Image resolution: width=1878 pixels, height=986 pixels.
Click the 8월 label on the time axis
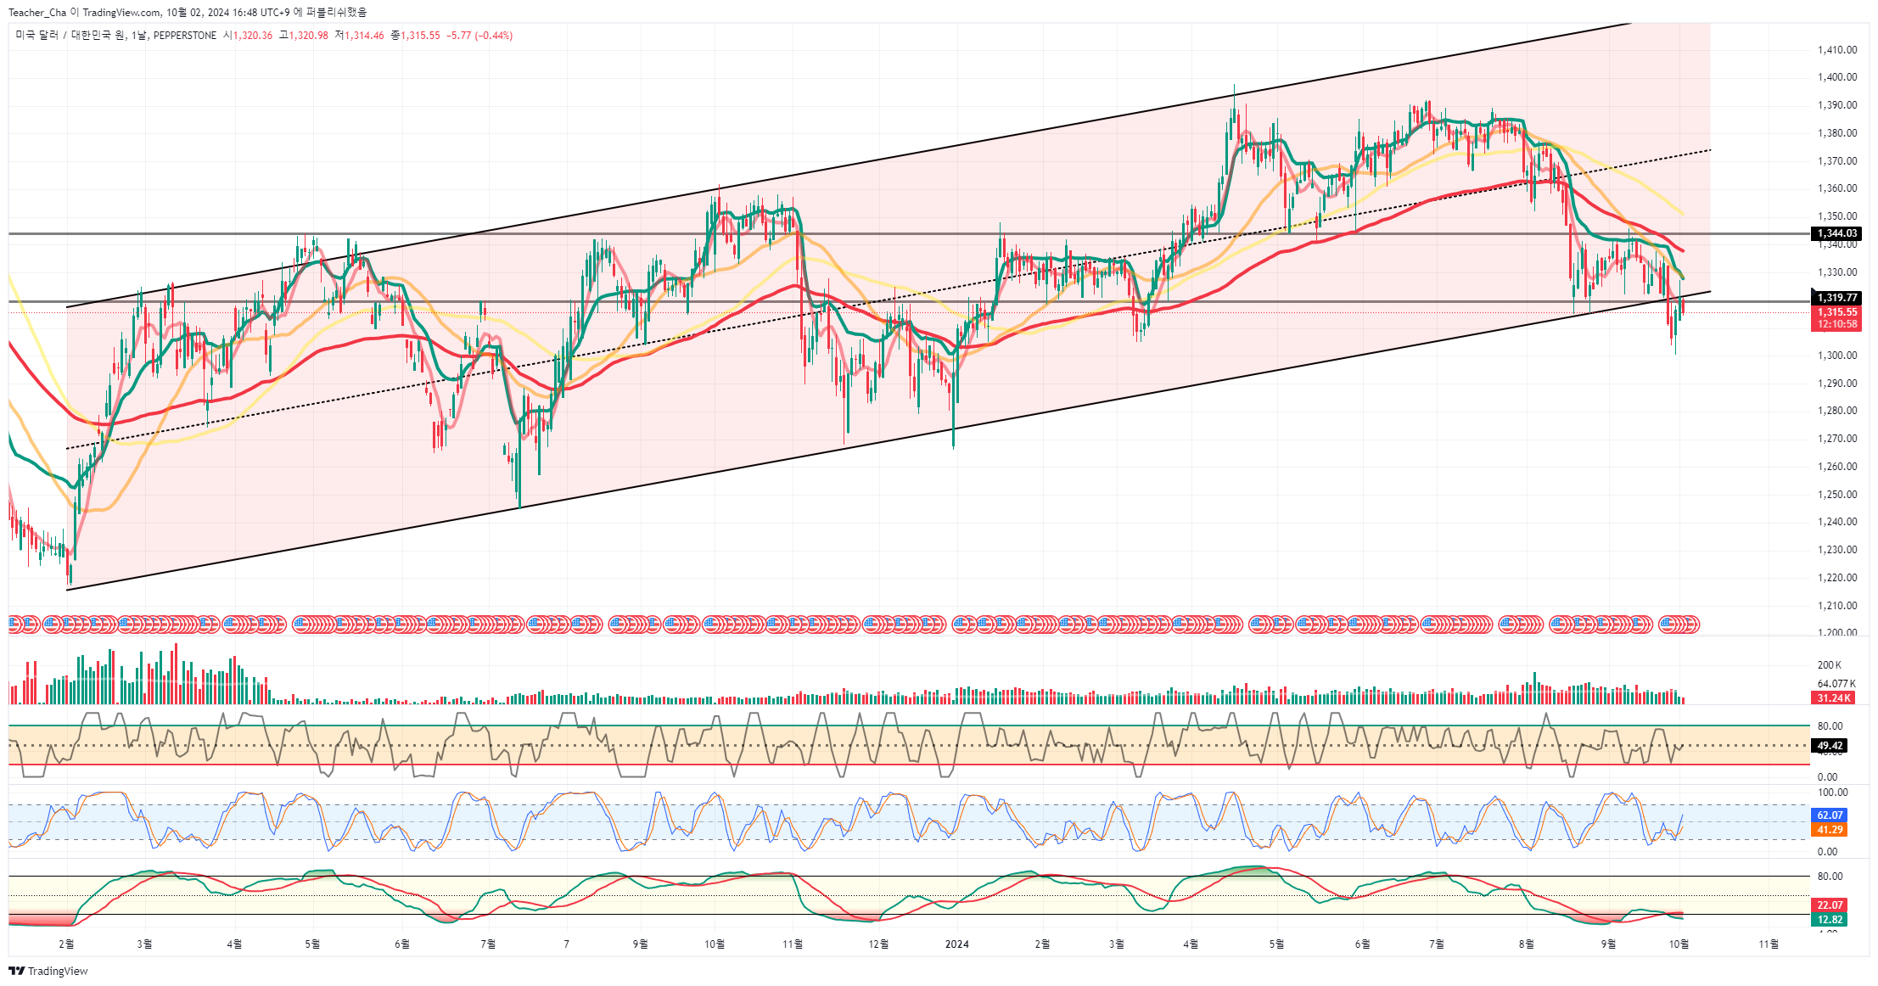click(1527, 944)
